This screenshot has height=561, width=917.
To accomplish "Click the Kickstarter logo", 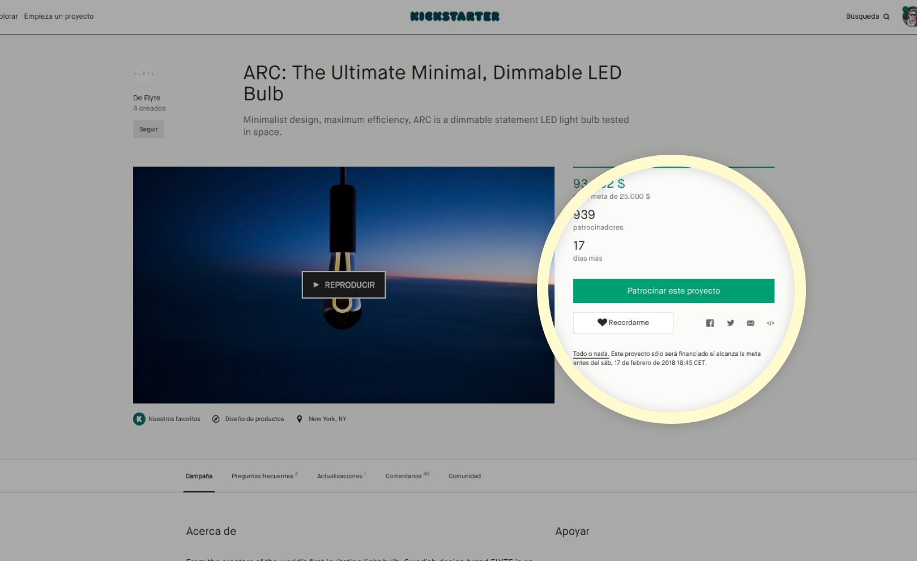I will [x=455, y=16].
